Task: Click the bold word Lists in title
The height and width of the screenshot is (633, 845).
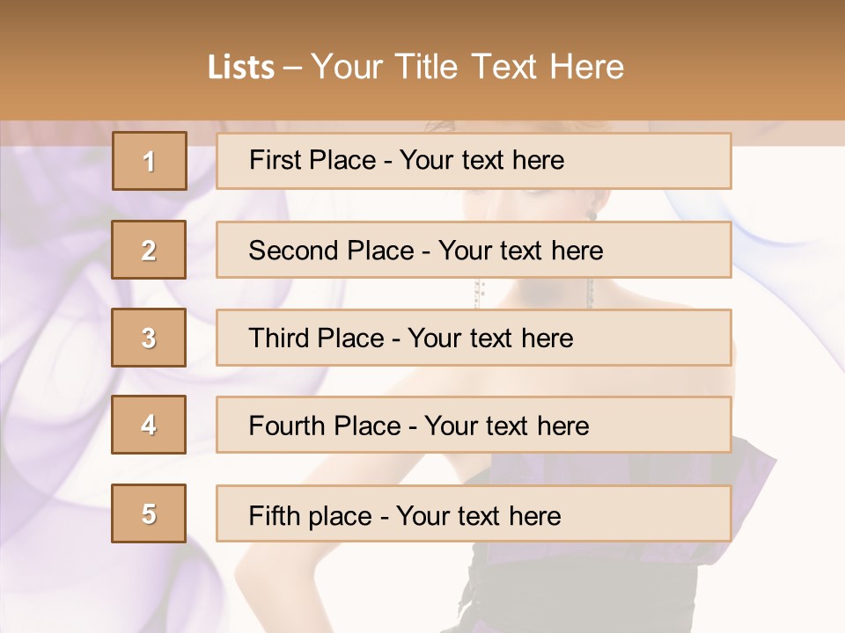Action: coord(241,67)
